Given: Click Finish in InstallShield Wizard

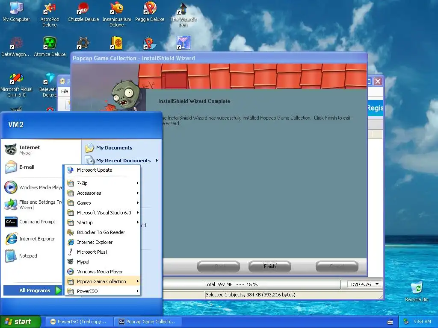Looking at the screenshot, I should [x=269, y=266].
